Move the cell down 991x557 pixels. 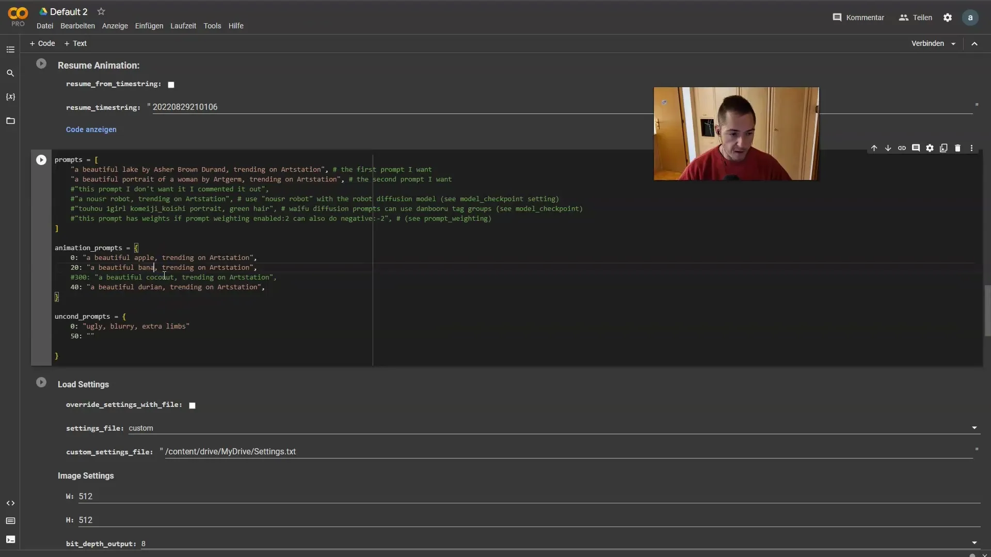coord(888,148)
